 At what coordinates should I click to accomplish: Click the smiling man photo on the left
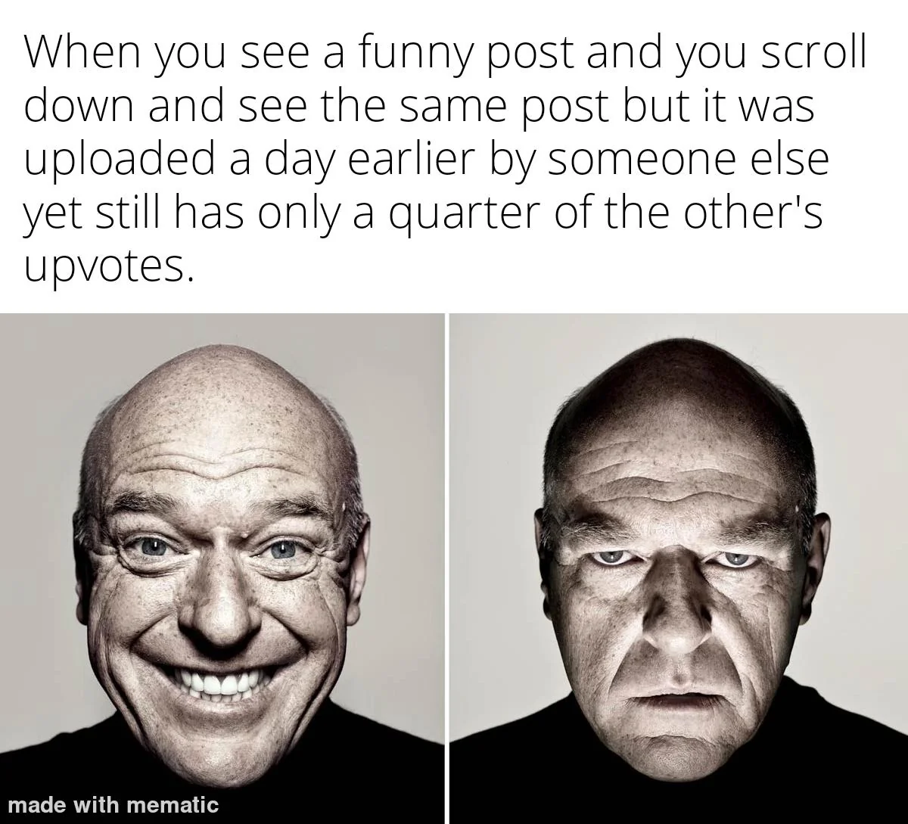click(x=222, y=568)
